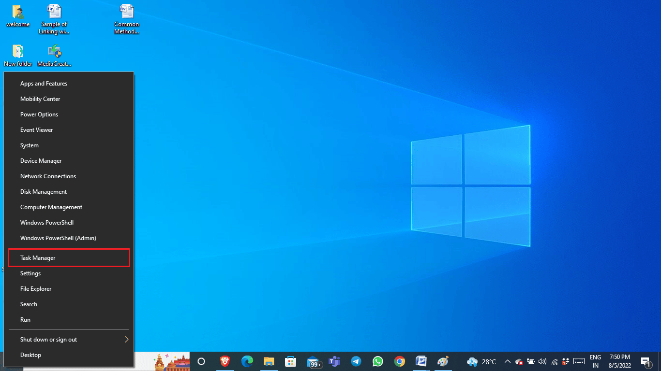Viewport: 661px width, 371px height.
Task: Open Task Manager from the context menu
Action: [x=38, y=258]
